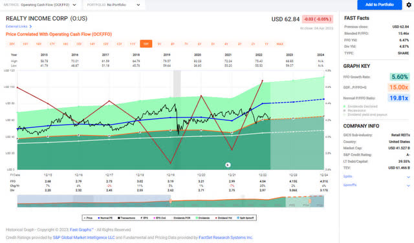Screen dimensions: 414x243
Task: Click the FFO Growth Rate 5.60% box
Action: coord(400,77)
